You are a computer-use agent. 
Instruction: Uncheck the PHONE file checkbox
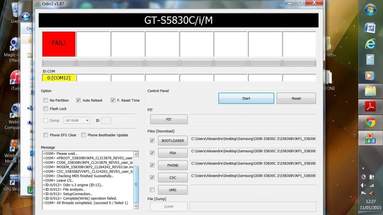(x=152, y=165)
